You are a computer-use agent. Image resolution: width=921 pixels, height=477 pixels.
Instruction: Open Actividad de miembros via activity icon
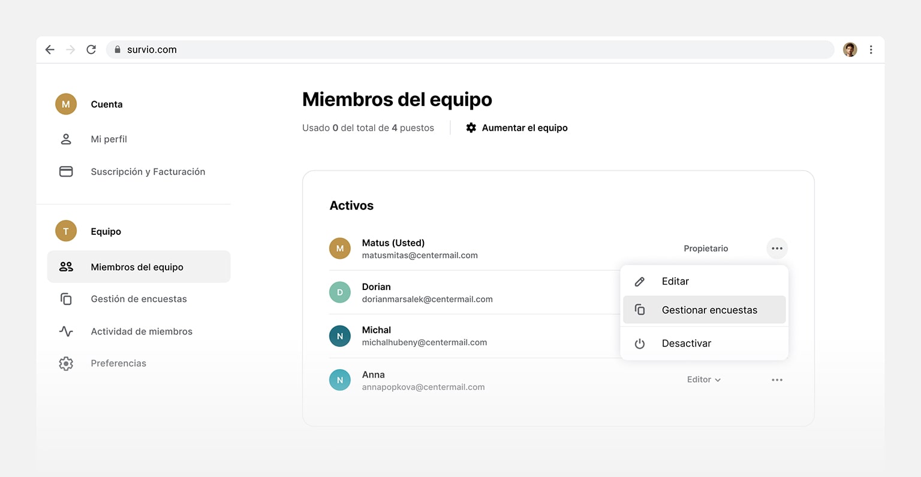point(66,331)
